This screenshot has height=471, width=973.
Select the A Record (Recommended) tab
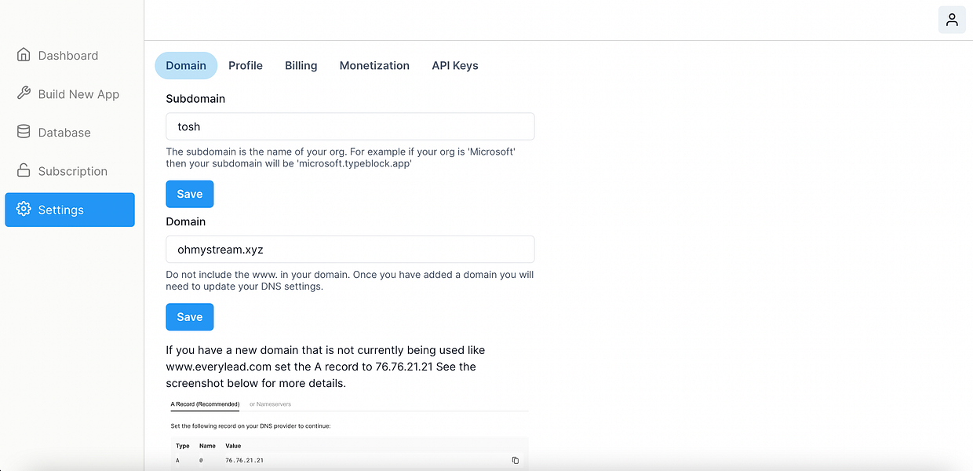(x=205, y=404)
